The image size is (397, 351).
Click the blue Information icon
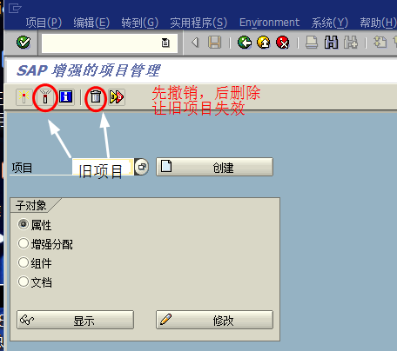66,96
